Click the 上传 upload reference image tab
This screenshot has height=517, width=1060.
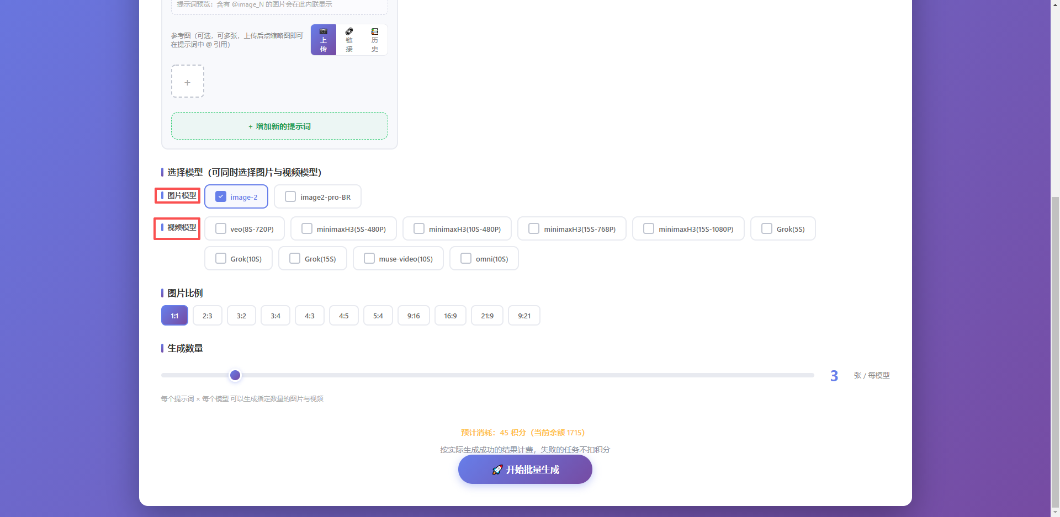coord(324,40)
